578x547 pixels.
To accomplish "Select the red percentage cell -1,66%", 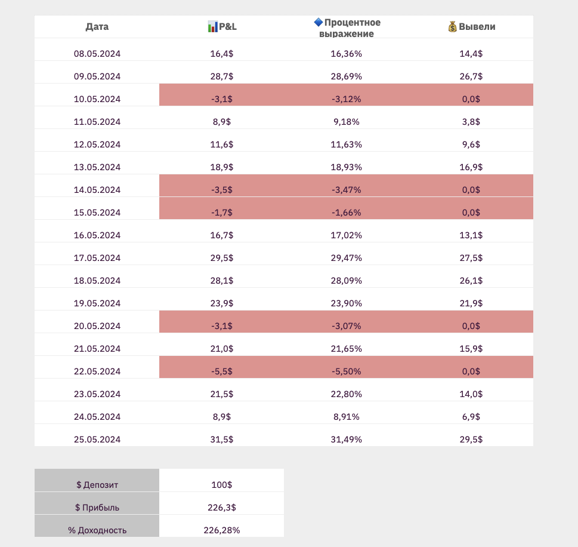I will pos(347,213).
